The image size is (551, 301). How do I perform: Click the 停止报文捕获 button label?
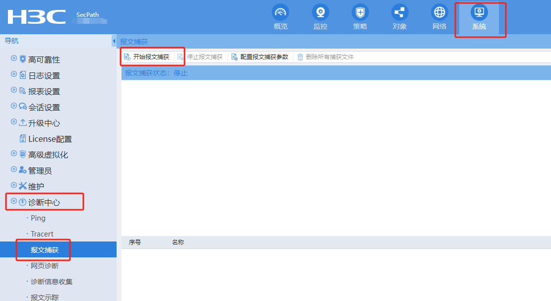[x=205, y=57]
